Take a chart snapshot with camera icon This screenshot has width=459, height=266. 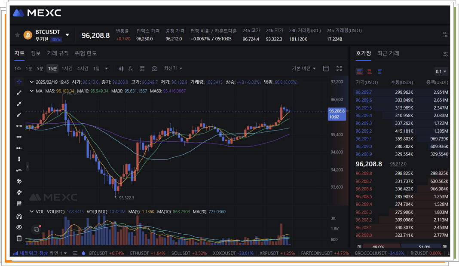(x=154, y=68)
